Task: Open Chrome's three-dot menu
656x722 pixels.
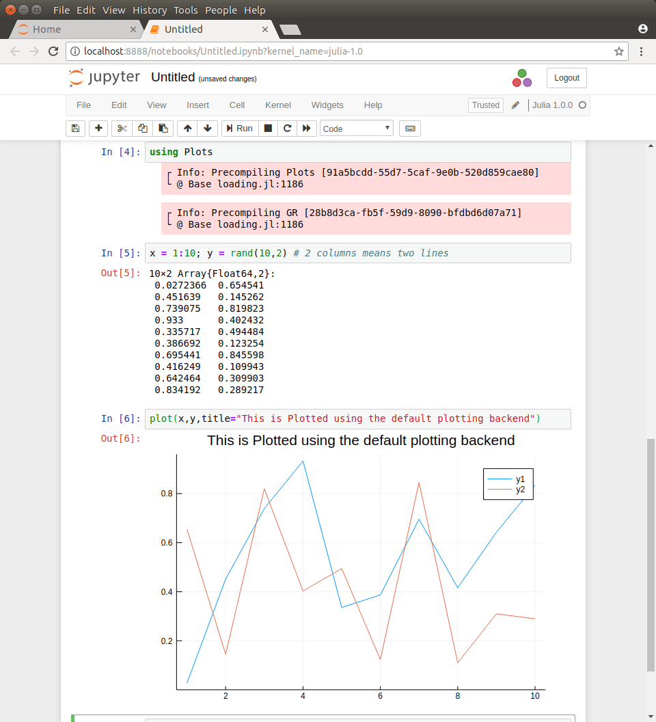Action: point(640,51)
